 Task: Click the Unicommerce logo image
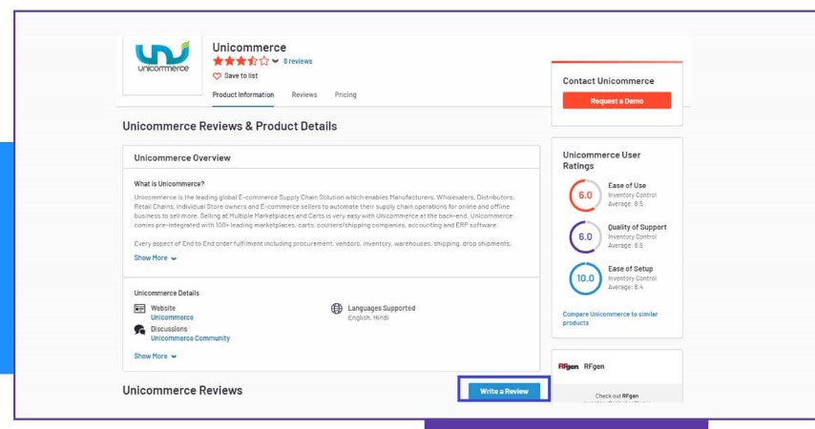click(162, 56)
